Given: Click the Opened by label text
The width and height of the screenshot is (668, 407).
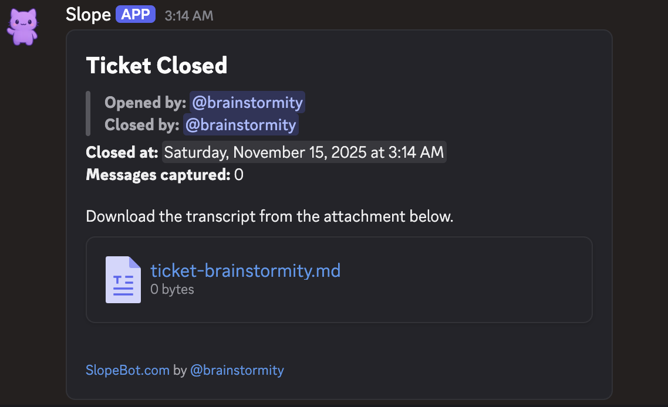Looking at the screenshot, I should [x=145, y=103].
